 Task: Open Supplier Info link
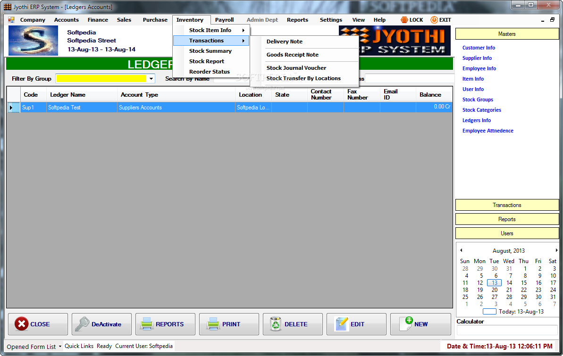477,58
